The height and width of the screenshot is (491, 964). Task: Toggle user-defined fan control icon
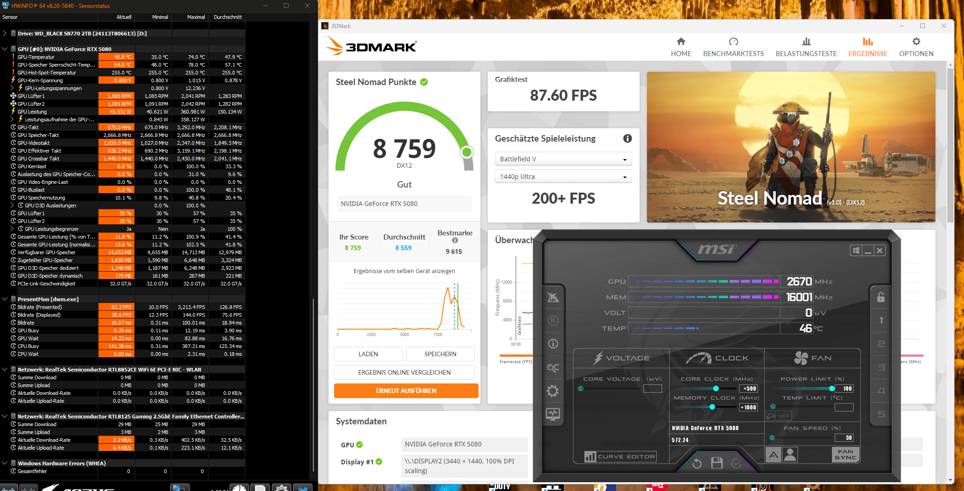[x=790, y=455]
